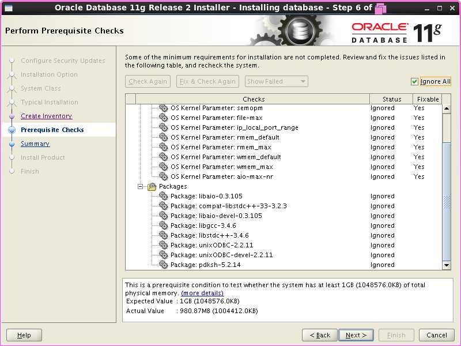Proceed with the Next button
461x346 pixels.
(356, 335)
